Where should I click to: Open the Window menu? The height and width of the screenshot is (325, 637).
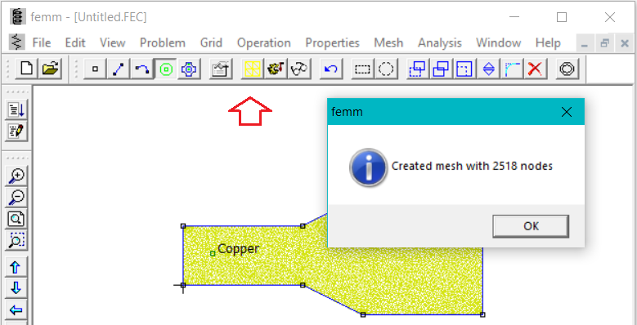[499, 43]
